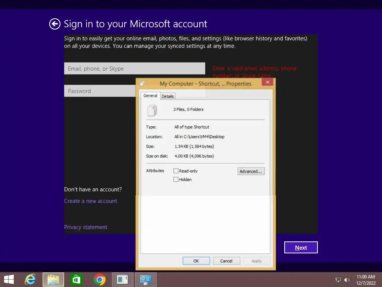Open the Advanced attributes dialog
Viewport: 382px width, 287px height.
tap(251, 171)
